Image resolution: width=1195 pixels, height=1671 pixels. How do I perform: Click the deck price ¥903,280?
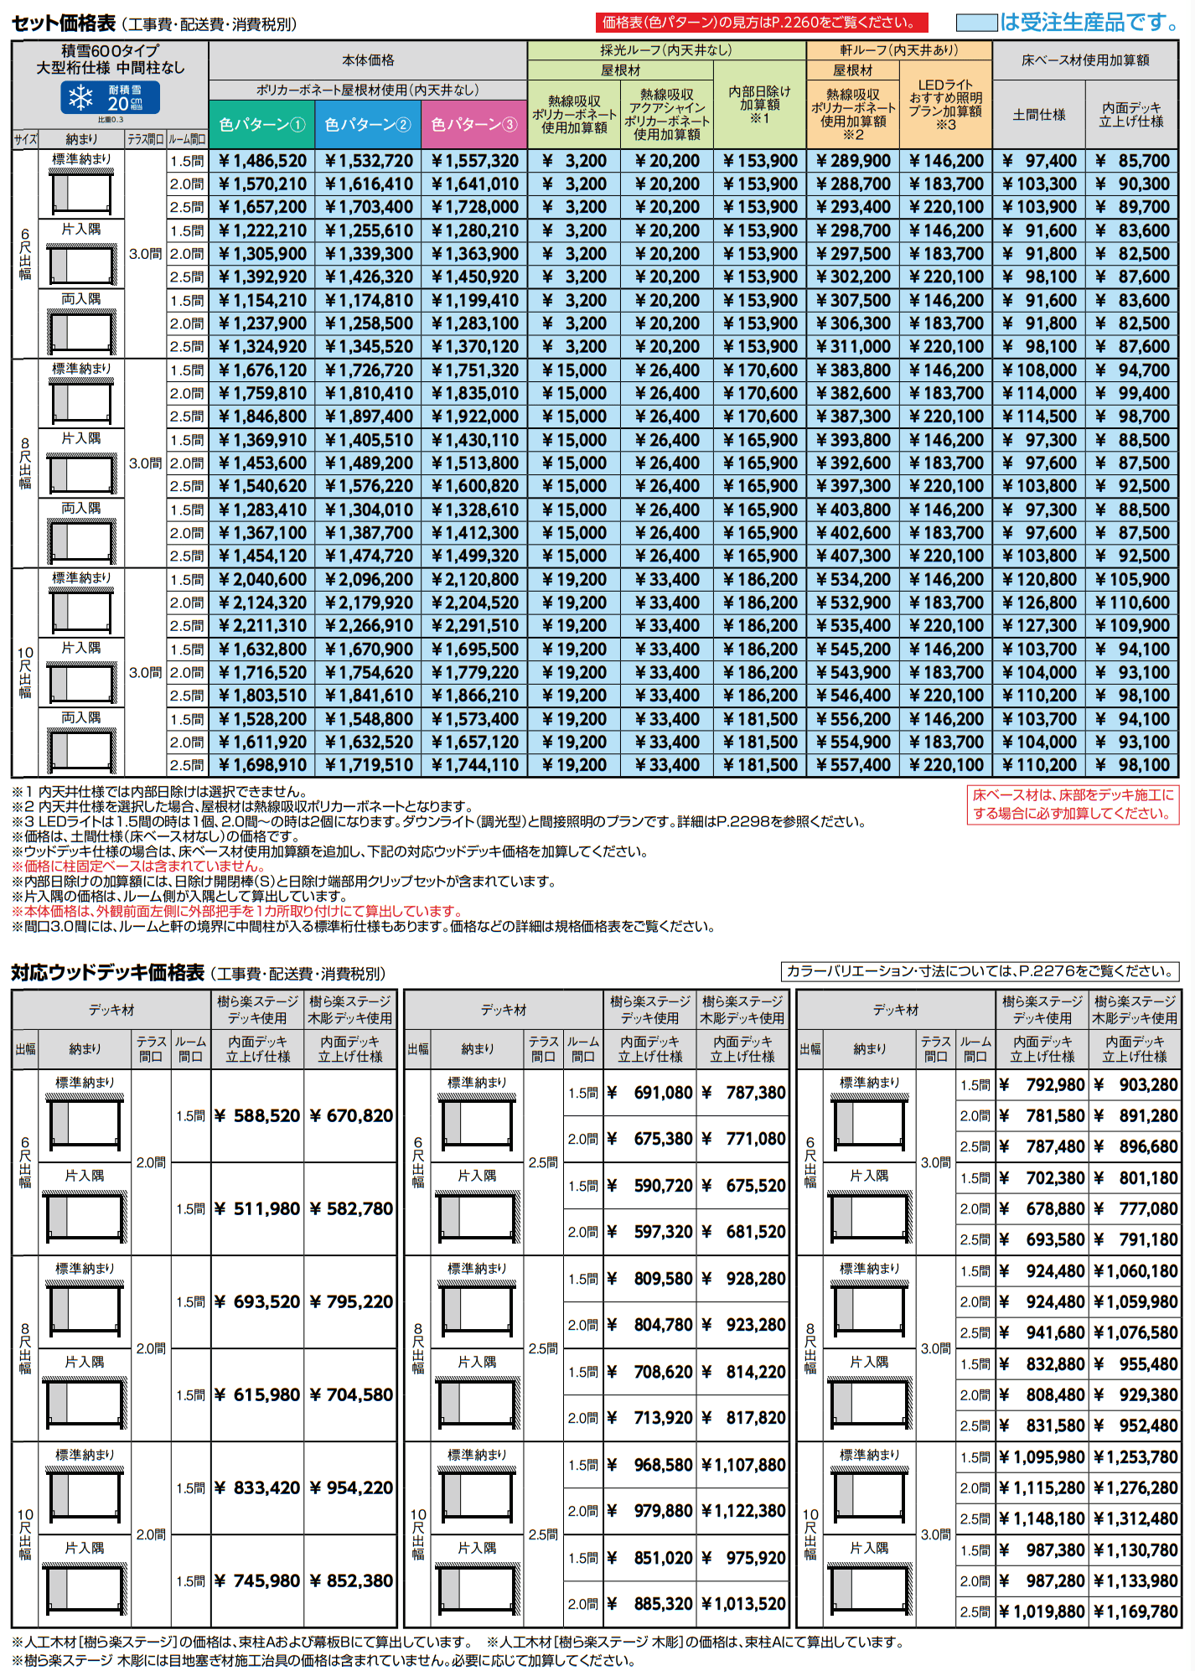(1135, 1085)
